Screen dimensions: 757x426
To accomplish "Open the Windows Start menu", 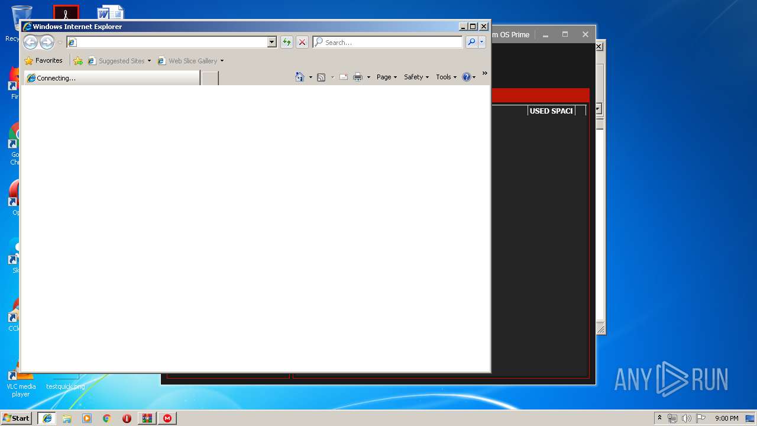I will coord(16,418).
